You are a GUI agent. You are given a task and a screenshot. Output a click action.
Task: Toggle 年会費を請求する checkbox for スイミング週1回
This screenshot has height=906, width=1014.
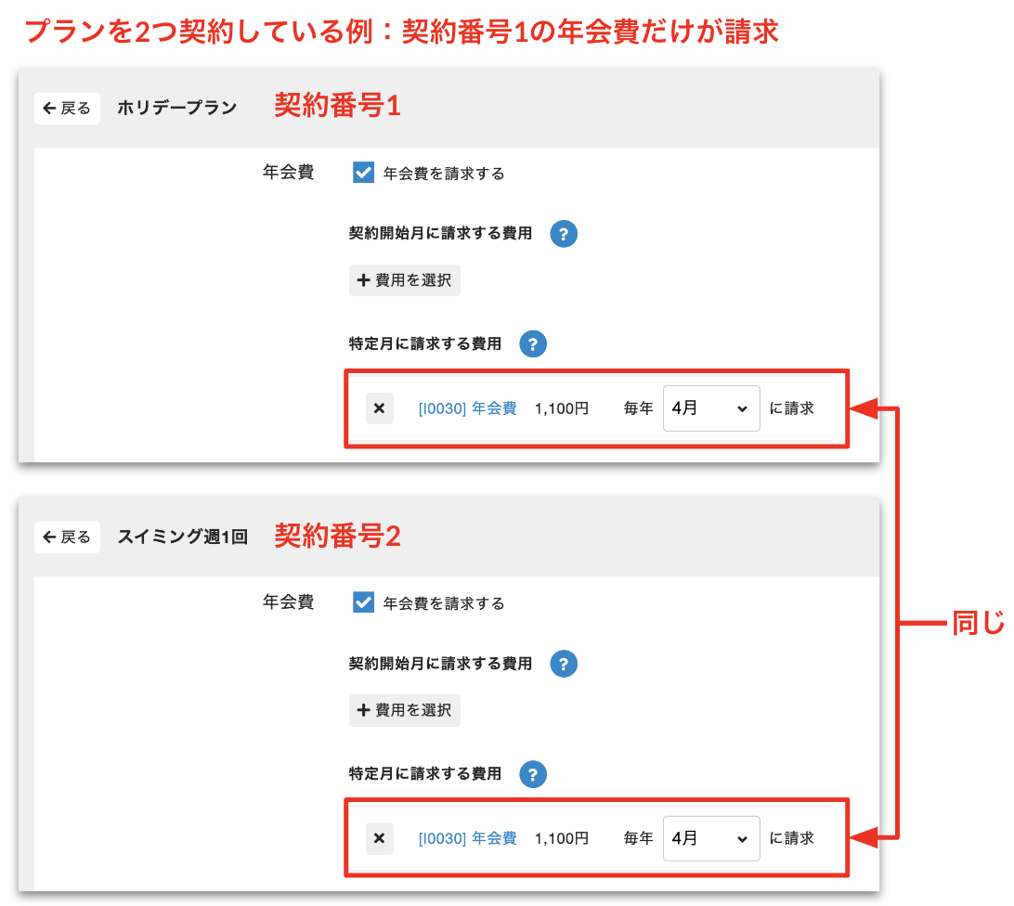coord(364,603)
